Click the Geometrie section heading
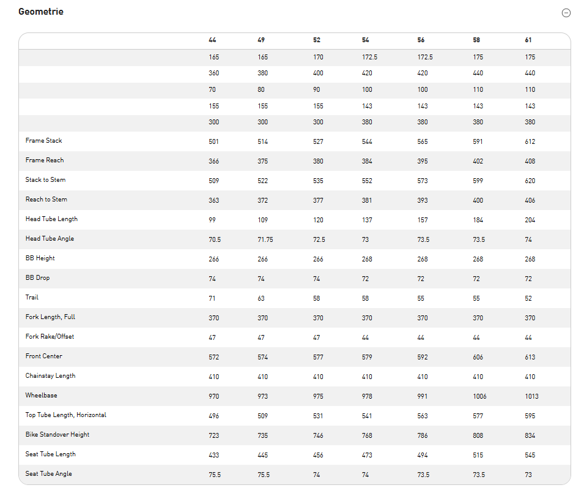Screen dimensions: 584x504 pyautogui.click(x=41, y=12)
